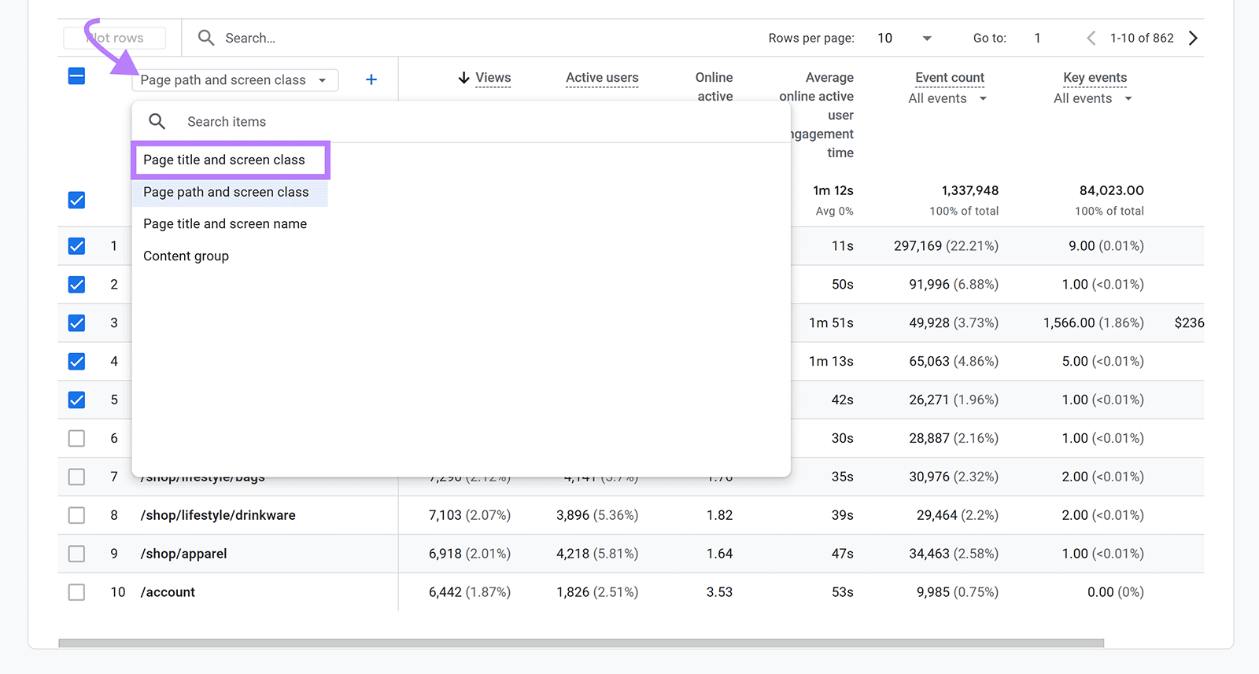1259x674 pixels.
Task: Click the table search magnifier icon
Action: [x=206, y=38]
